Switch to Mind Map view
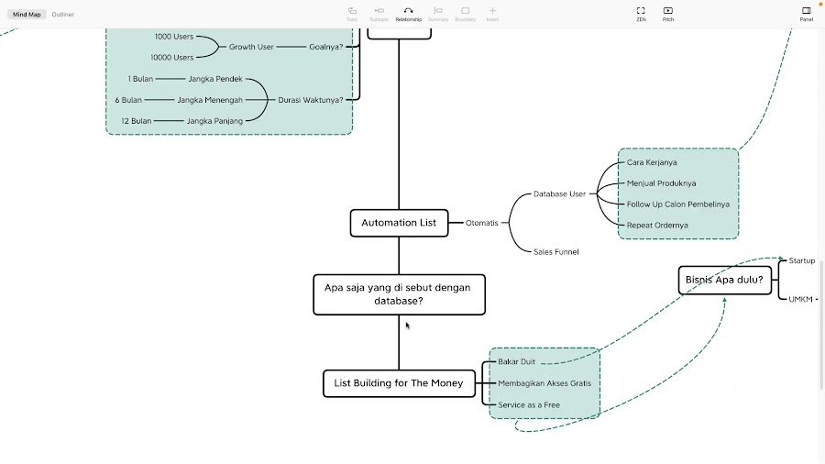825x464 pixels. tap(27, 14)
